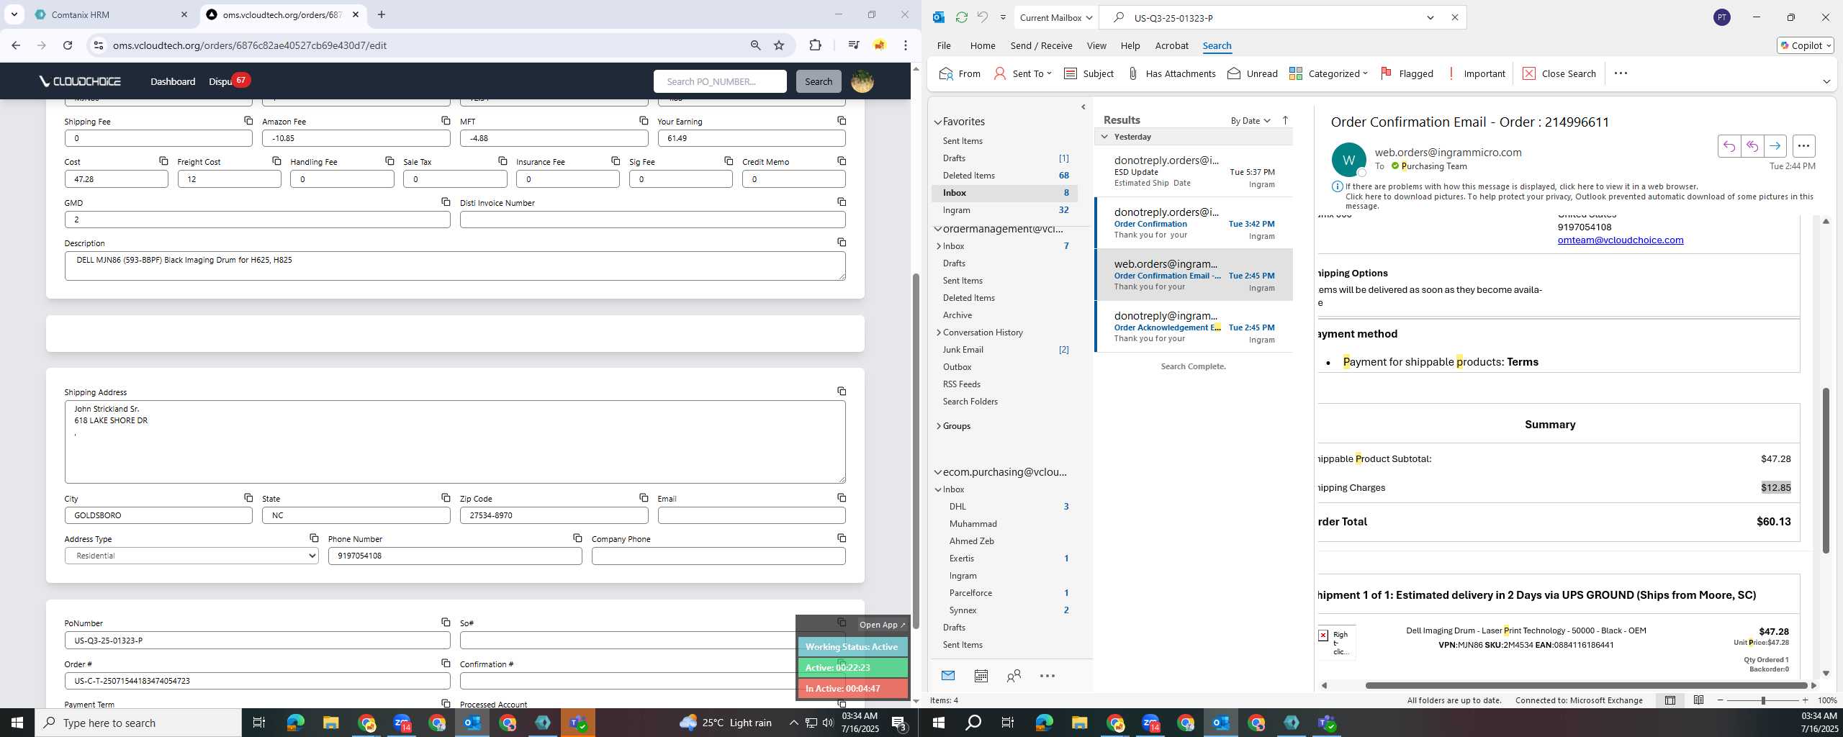Expand the Conversation History folder
1843x737 pixels.
click(x=938, y=333)
